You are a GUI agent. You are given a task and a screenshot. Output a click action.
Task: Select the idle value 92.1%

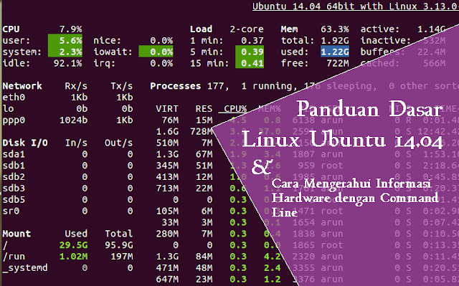pyautogui.click(x=68, y=63)
